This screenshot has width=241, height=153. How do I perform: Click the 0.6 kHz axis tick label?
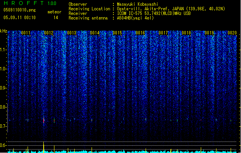click(3, 145)
